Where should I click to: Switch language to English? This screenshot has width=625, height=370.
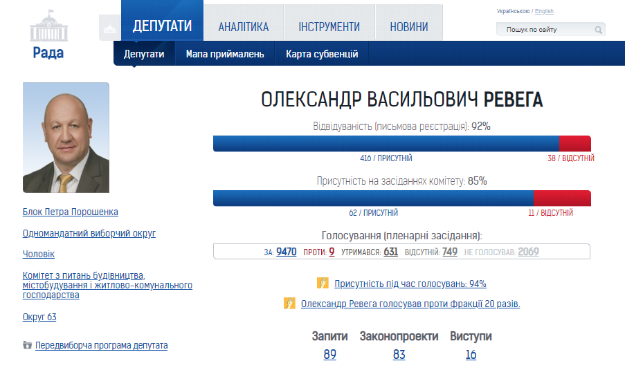[x=544, y=11]
